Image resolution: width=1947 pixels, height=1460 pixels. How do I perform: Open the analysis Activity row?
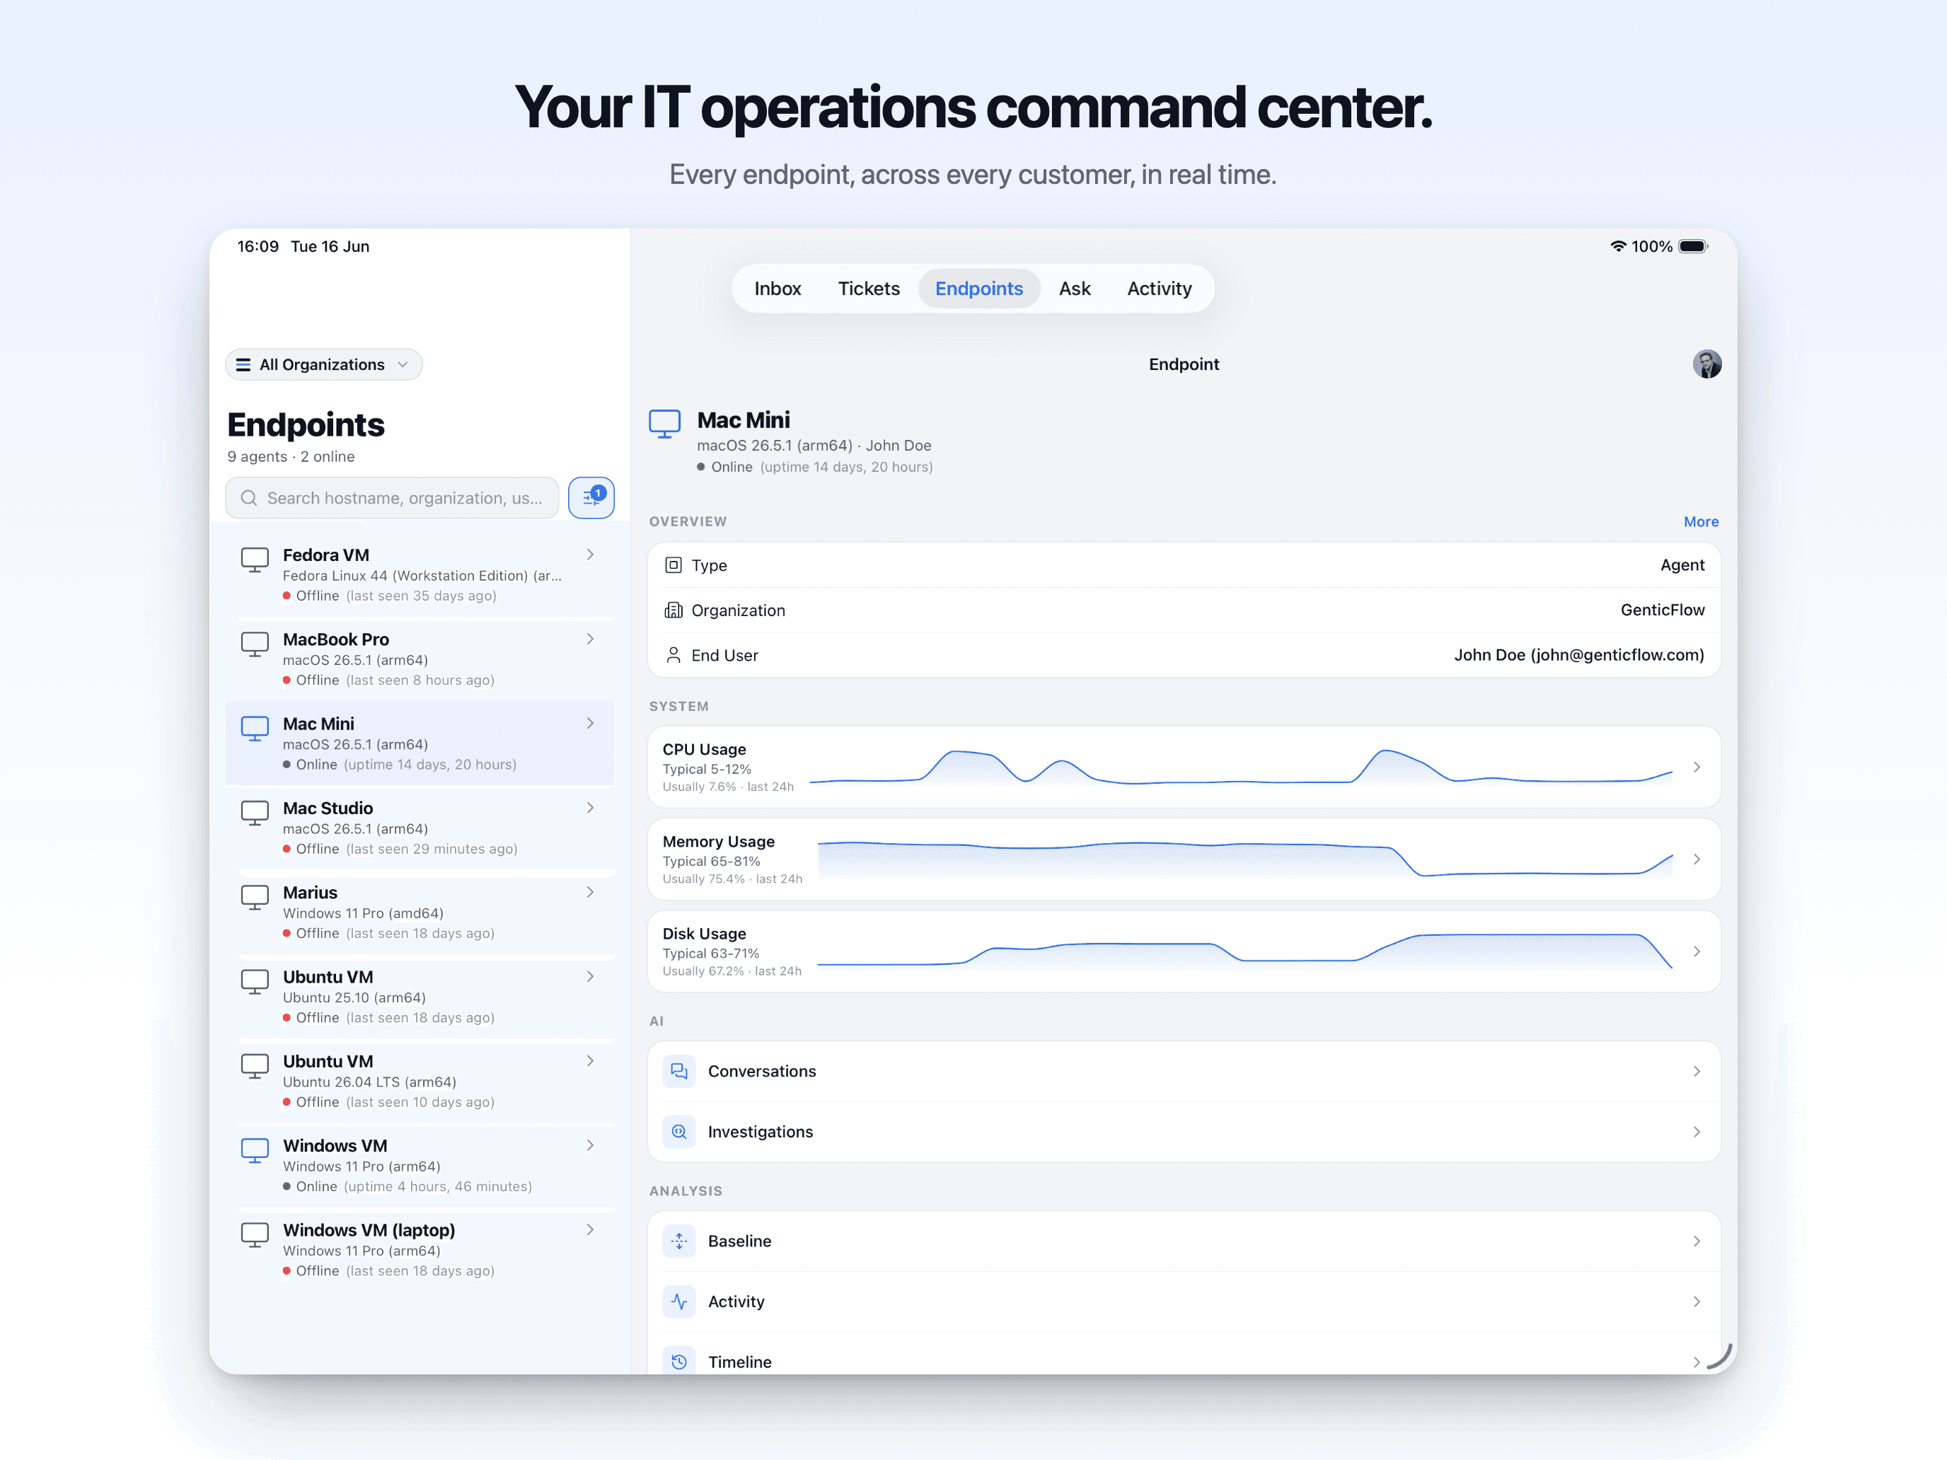(1184, 1302)
